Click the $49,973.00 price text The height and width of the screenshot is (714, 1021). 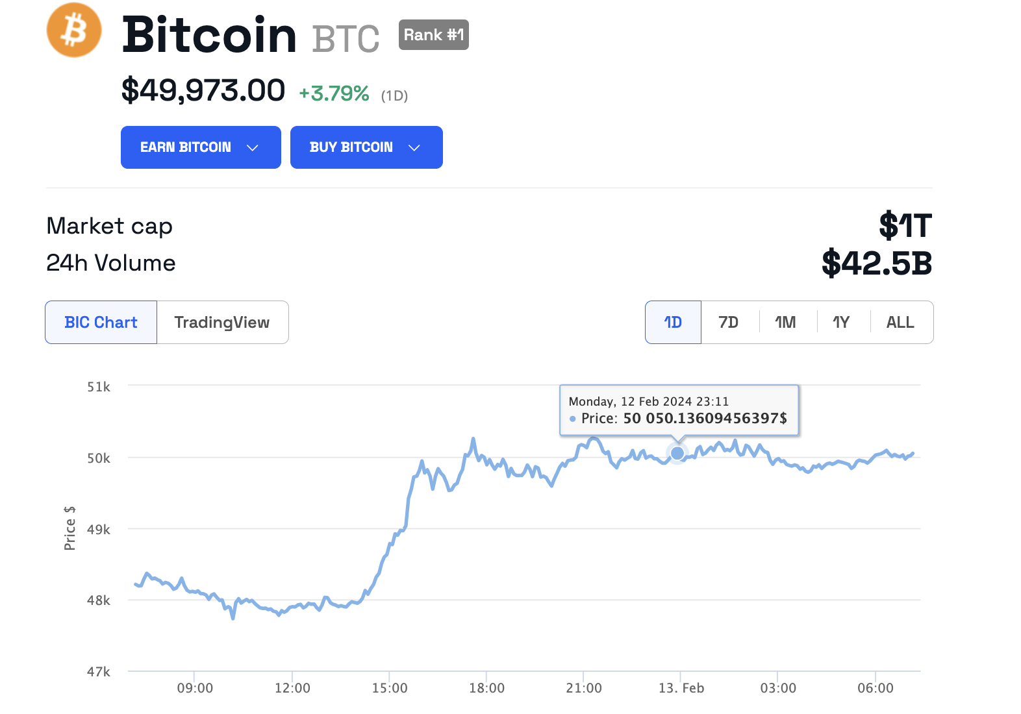click(x=203, y=90)
